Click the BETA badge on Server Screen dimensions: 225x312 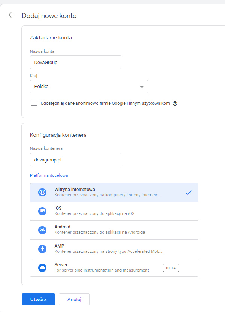pos(171,268)
